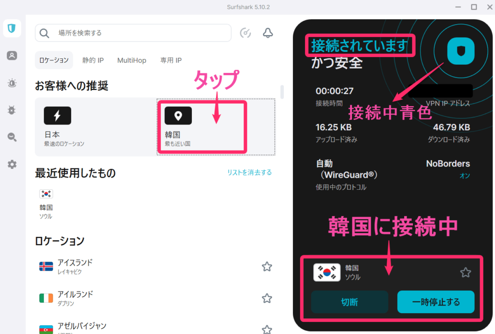The height and width of the screenshot is (334, 495).
Task: Switch to the MultiHop tab
Action: click(131, 60)
